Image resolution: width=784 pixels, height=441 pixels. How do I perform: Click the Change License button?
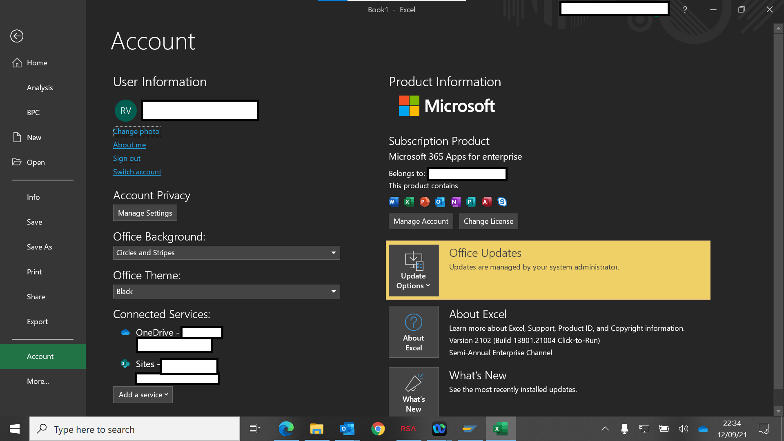coord(488,221)
